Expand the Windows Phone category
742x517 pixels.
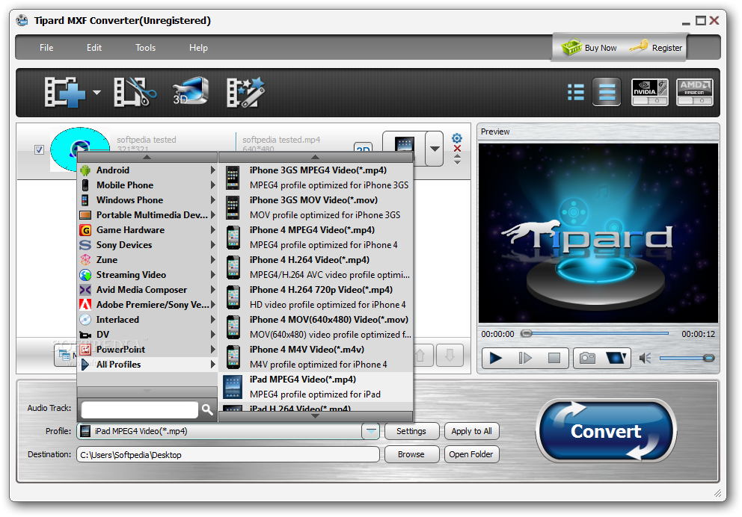coord(147,200)
